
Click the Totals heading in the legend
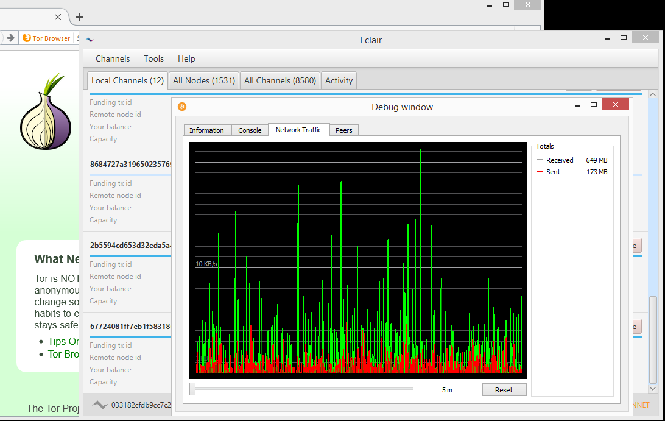pyautogui.click(x=544, y=146)
